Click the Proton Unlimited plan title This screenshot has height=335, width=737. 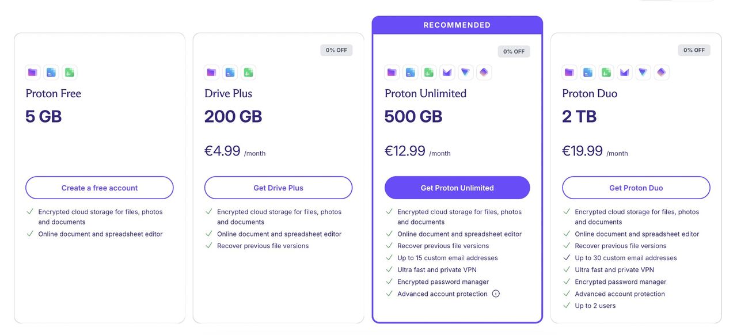click(426, 93)
